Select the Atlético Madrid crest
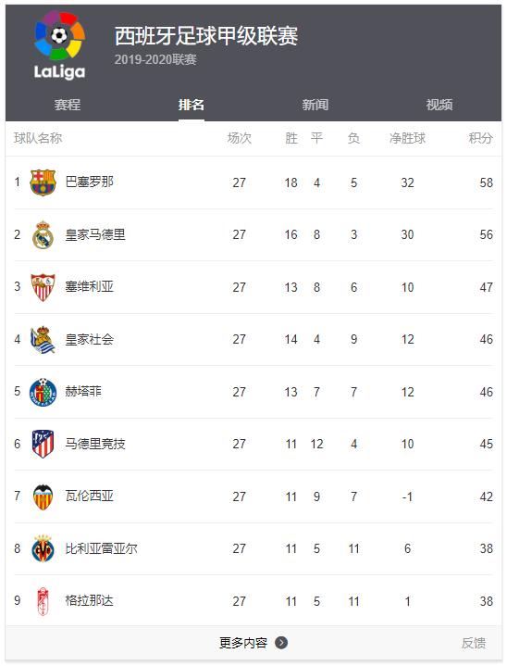The image size is (507, 666). [43, 444]
